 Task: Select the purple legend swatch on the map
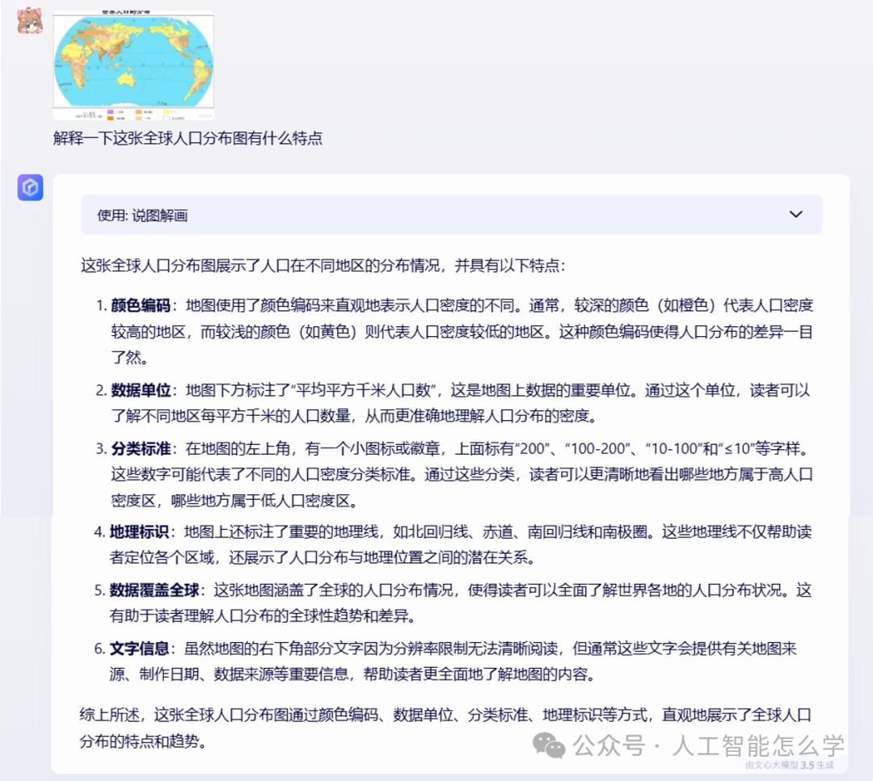click(x=110, y=112)
